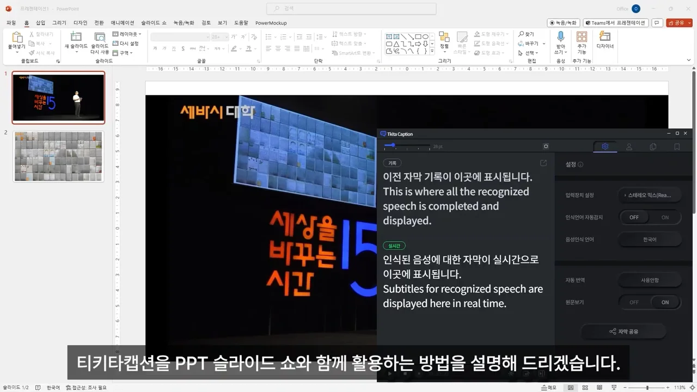
Task: Click the 녹음/녹화 record button in title area
Action: pos(563,23)
